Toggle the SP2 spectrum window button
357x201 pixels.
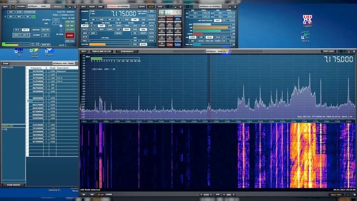(20, 17)
